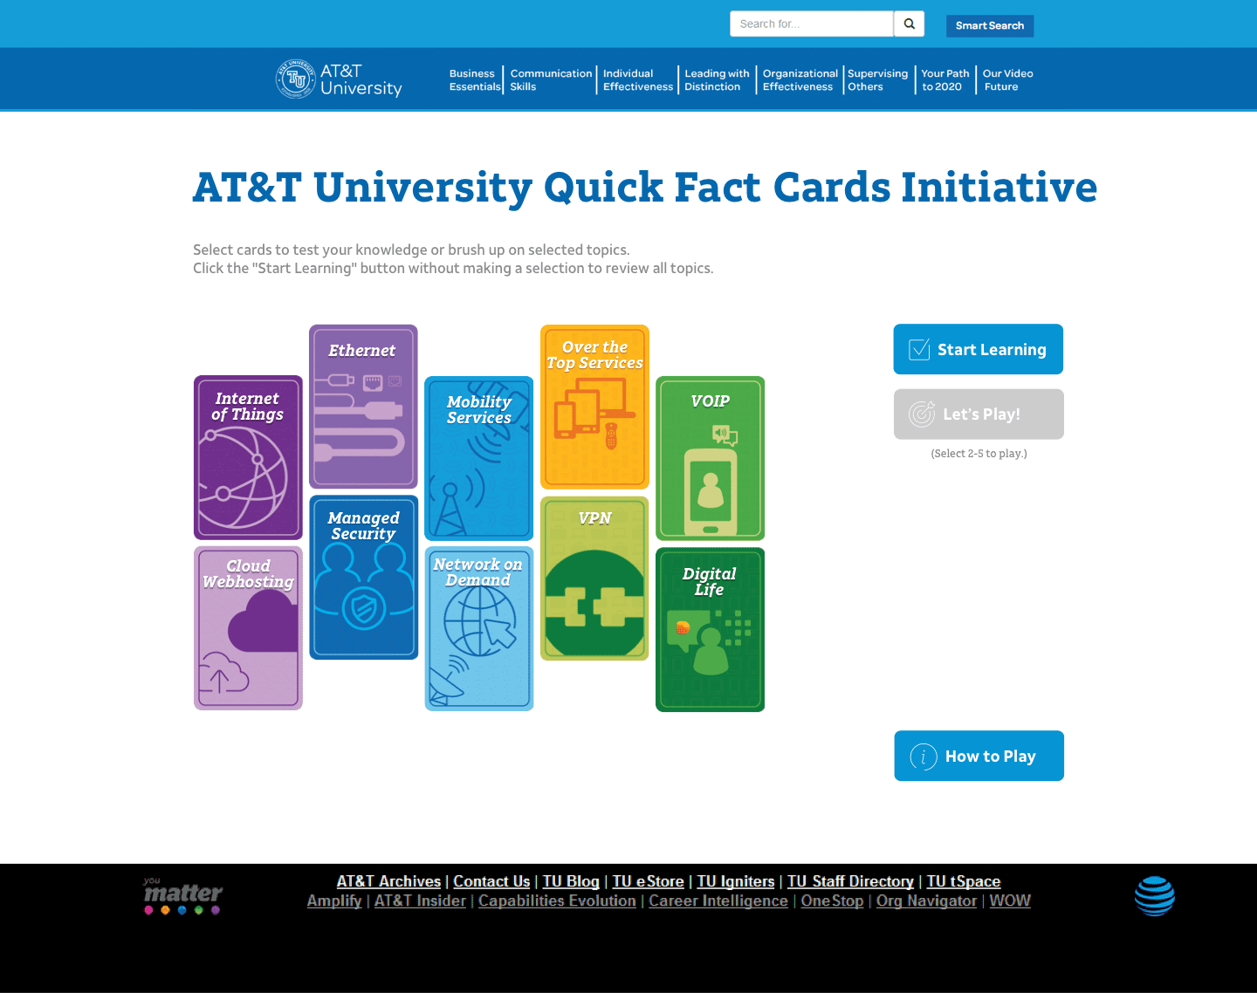Image resolution: width=1257 pixels, height=993 pixels.
Task: Open the Org Navigator footer link
Action: click(x=926, y=901)
